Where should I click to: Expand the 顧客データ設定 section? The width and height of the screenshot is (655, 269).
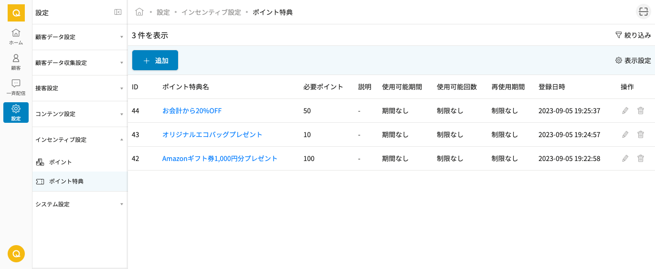tap(79, 37)
